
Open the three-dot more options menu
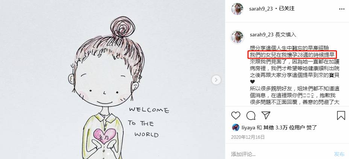tap(341, 9)
